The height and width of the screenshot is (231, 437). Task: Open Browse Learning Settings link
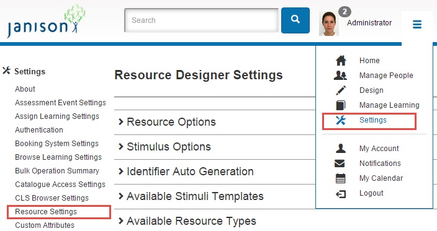(x=58, y=157)
